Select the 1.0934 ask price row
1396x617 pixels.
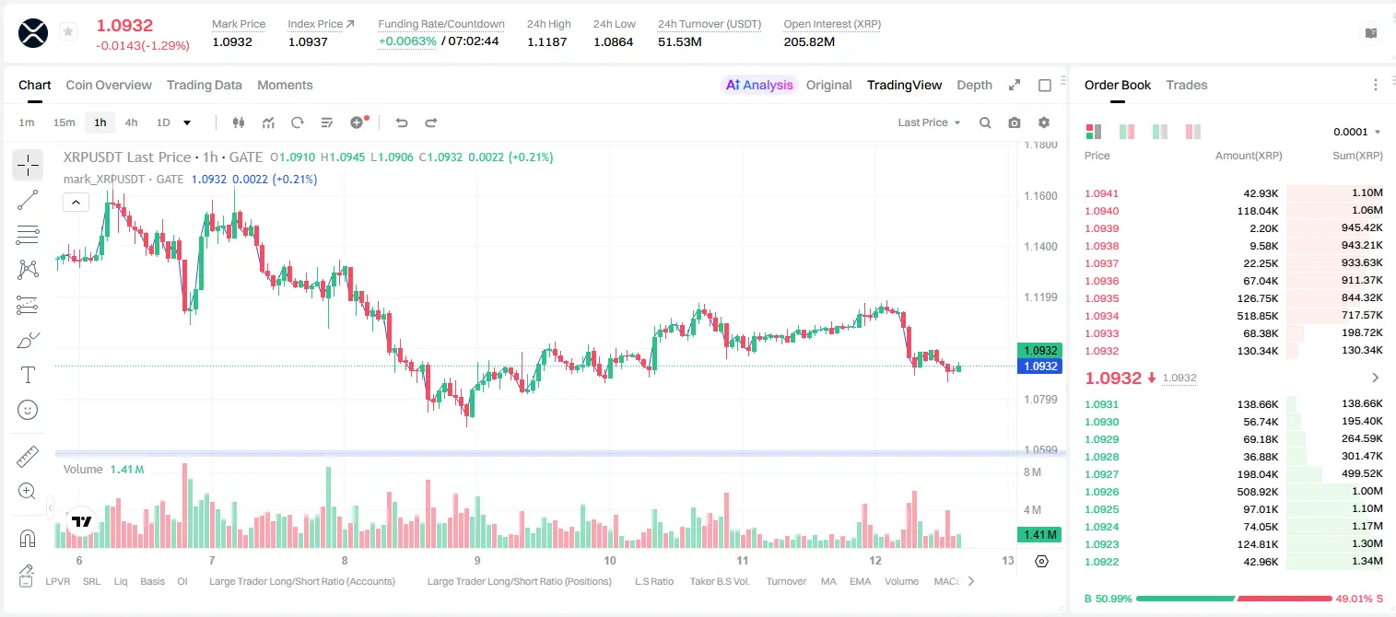tap(1234, 316)
